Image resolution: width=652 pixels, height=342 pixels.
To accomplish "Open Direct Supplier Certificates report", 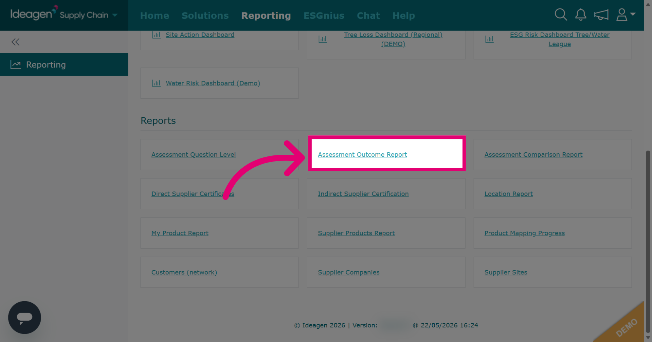I will click(x=193, y=194).
